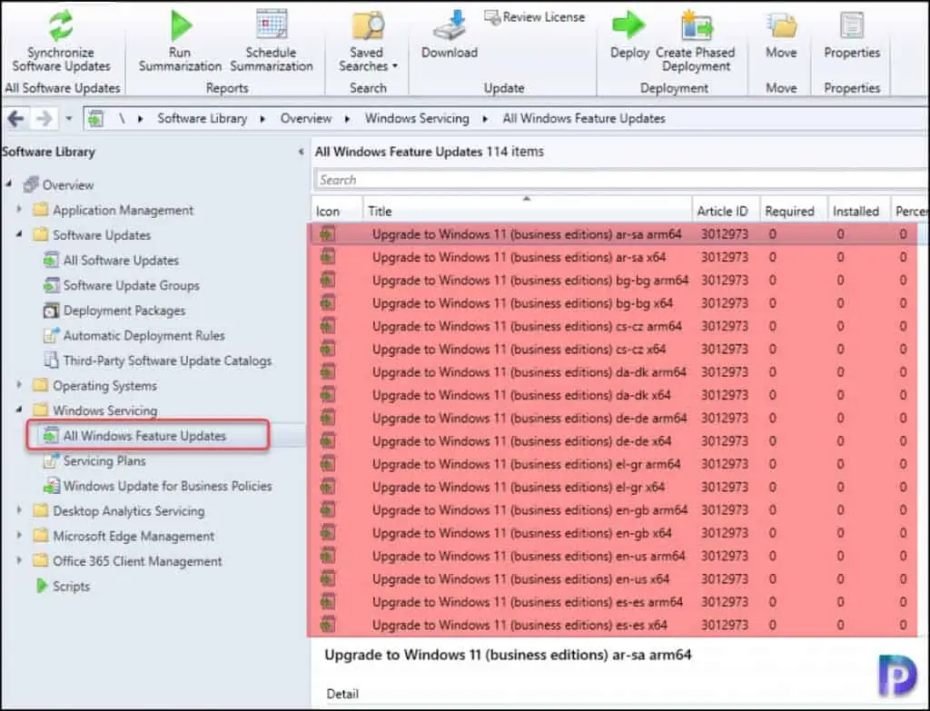Sort by Title column header
The width and height of the screenshot is (930, 711).
tap(528, 211)
